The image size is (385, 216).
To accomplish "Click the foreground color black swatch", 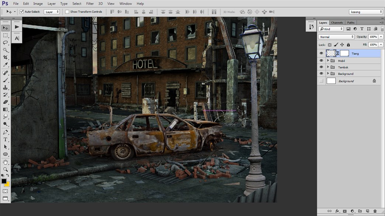I will 4,181.
